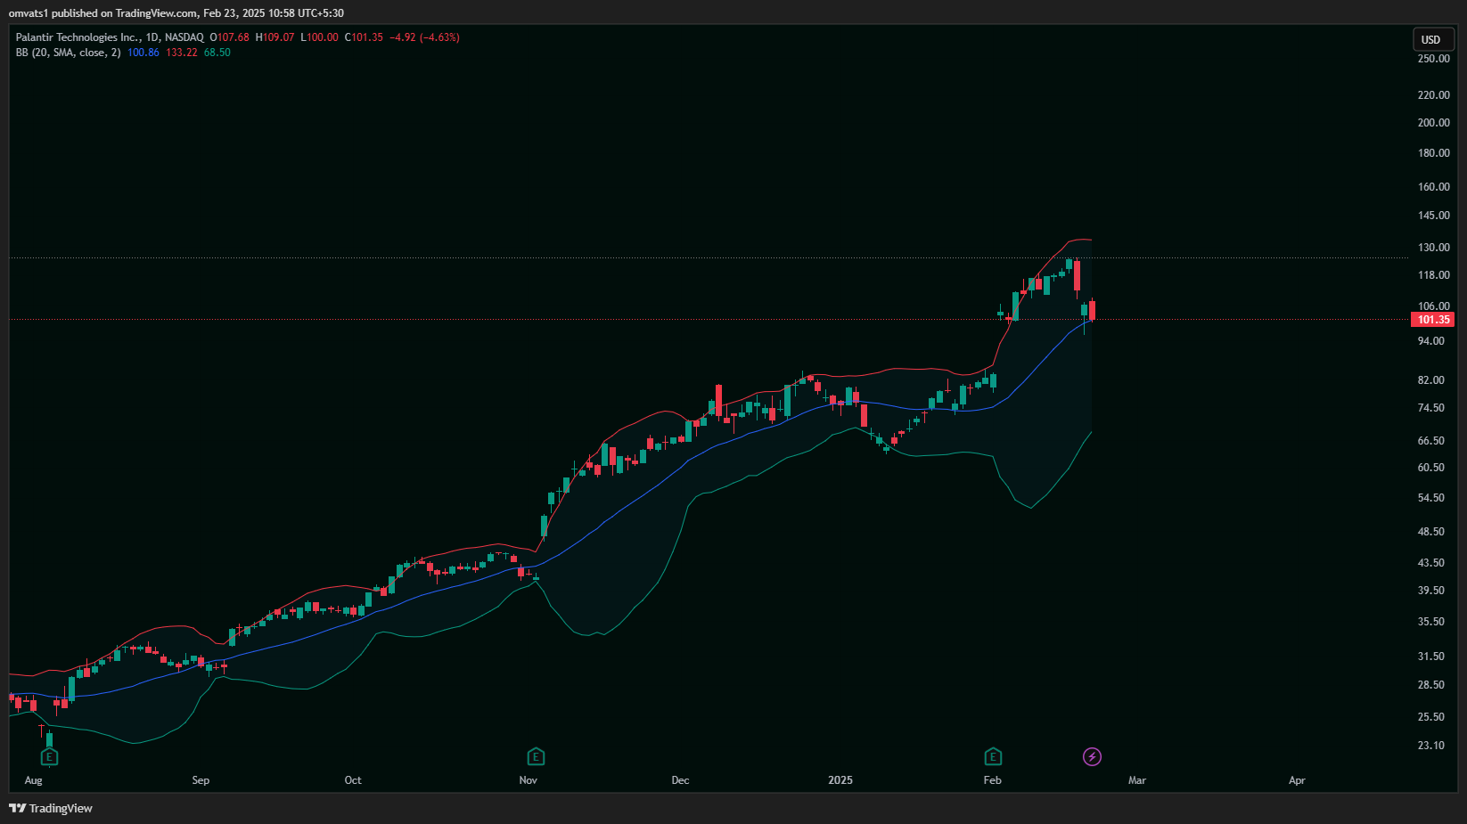Click the Aug label on time axis
Image resolution: width=1467 pixels, height=824 pixels.
(x=34, y=780)
